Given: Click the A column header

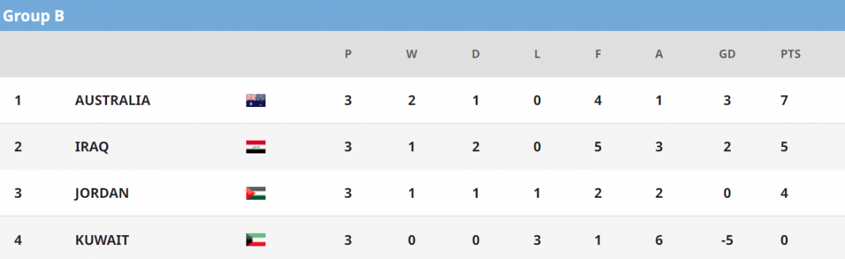Looking at the screenshot, I should (659, 54).
